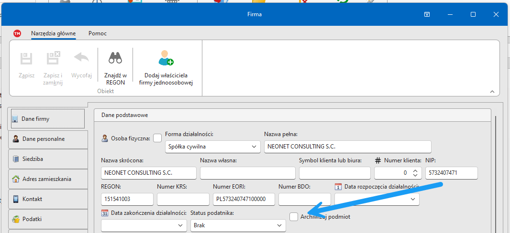Click the Znajdź w REGON binoculars icon
The height and width of the screenshot is (233, 510).
(x=115, y=58)
